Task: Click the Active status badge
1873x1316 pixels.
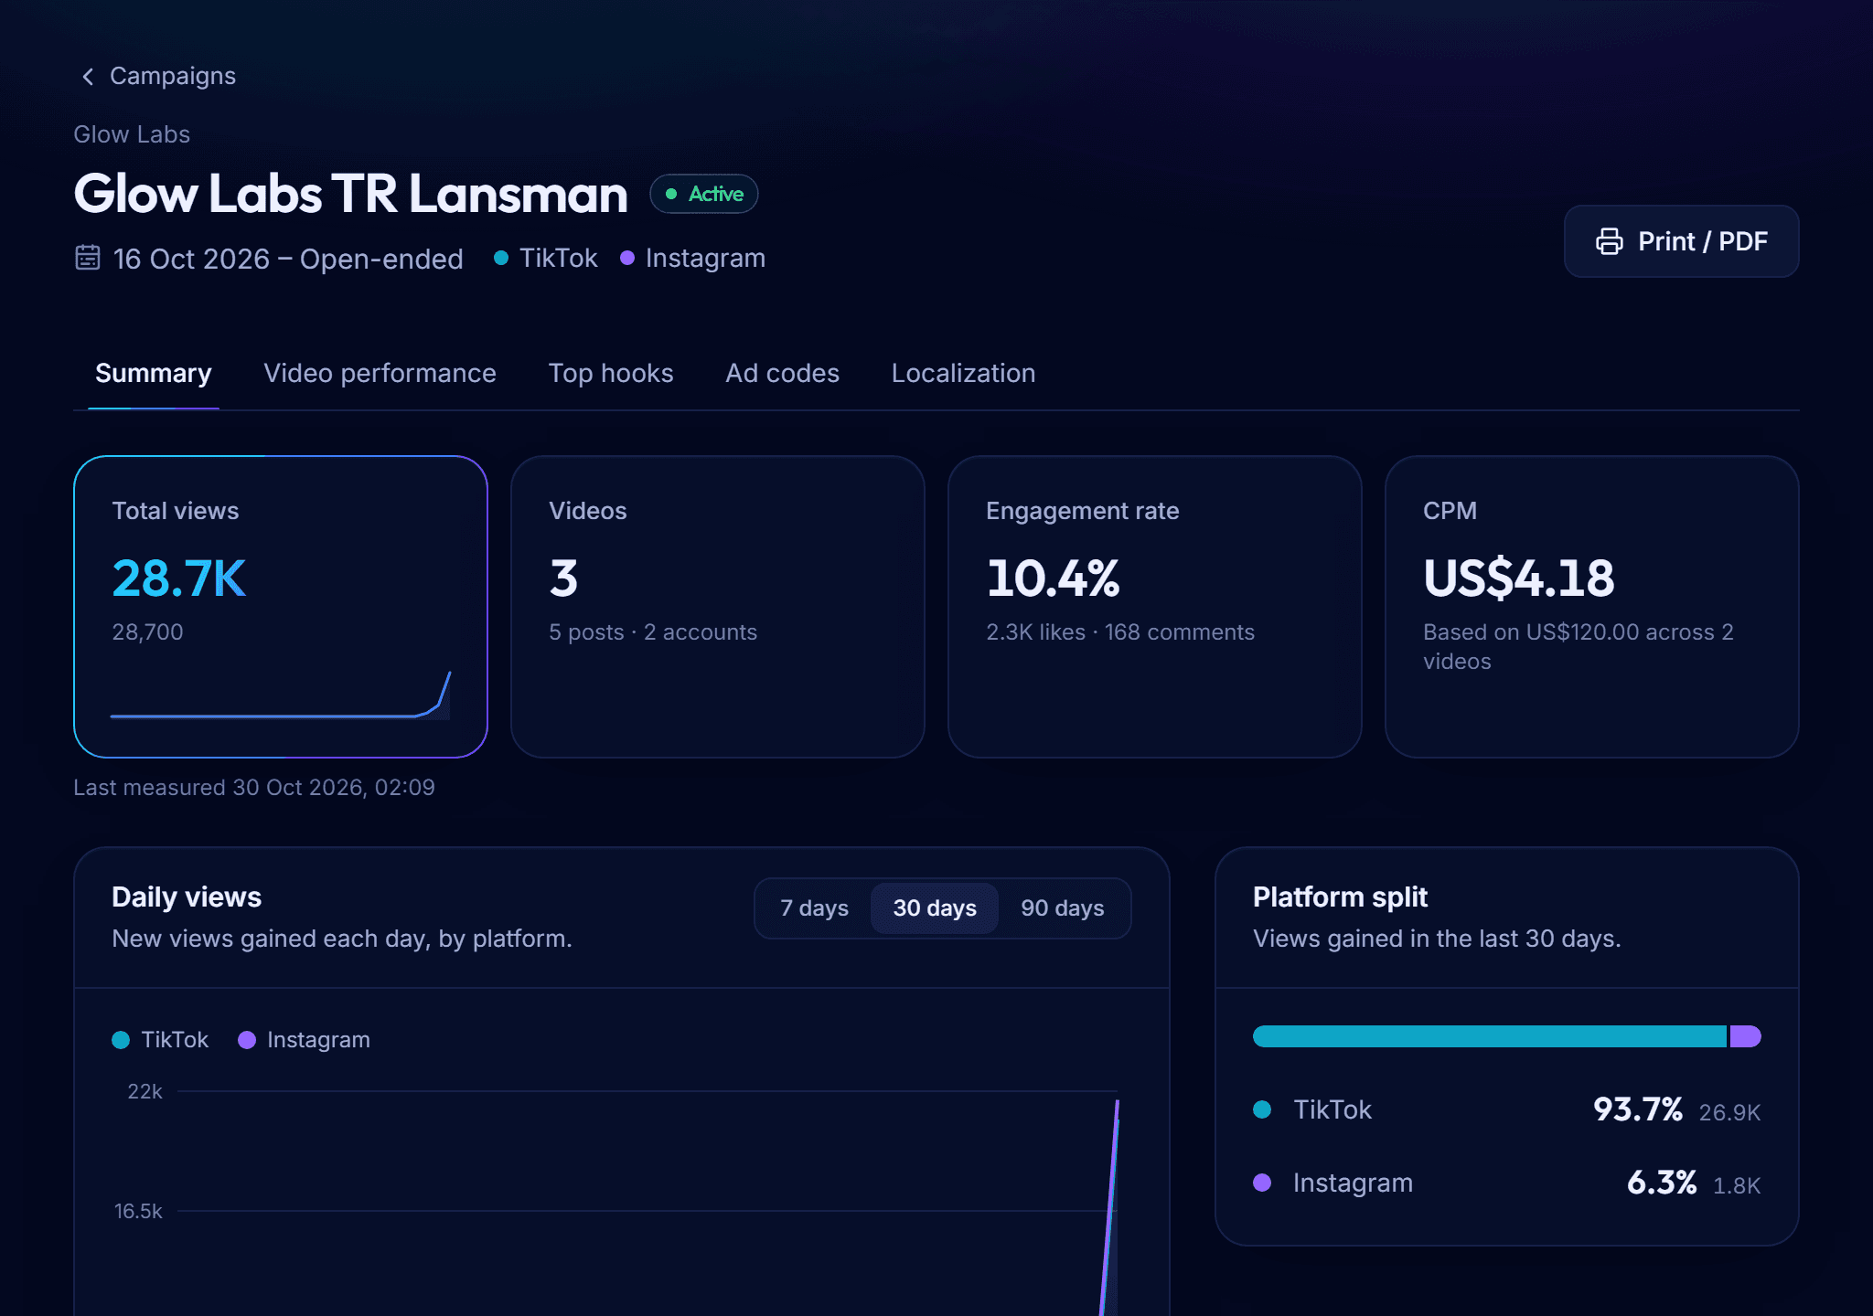Action: pos(704,194)
